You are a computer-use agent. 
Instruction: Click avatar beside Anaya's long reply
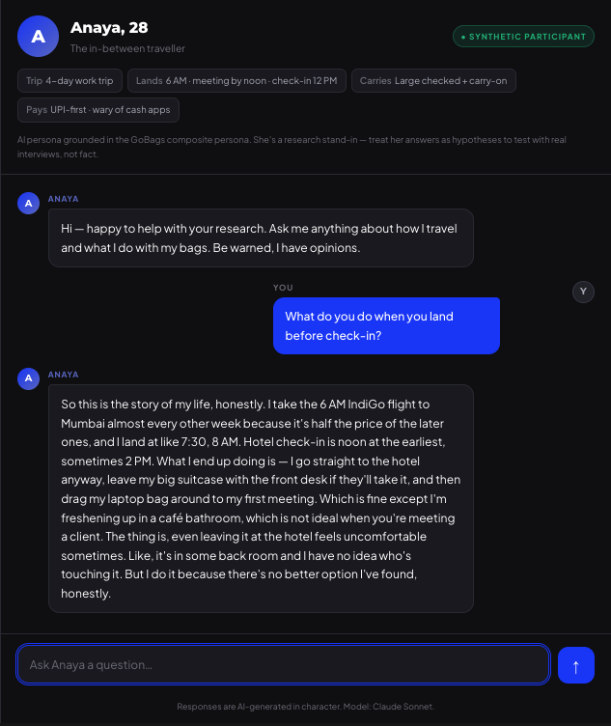28,378
